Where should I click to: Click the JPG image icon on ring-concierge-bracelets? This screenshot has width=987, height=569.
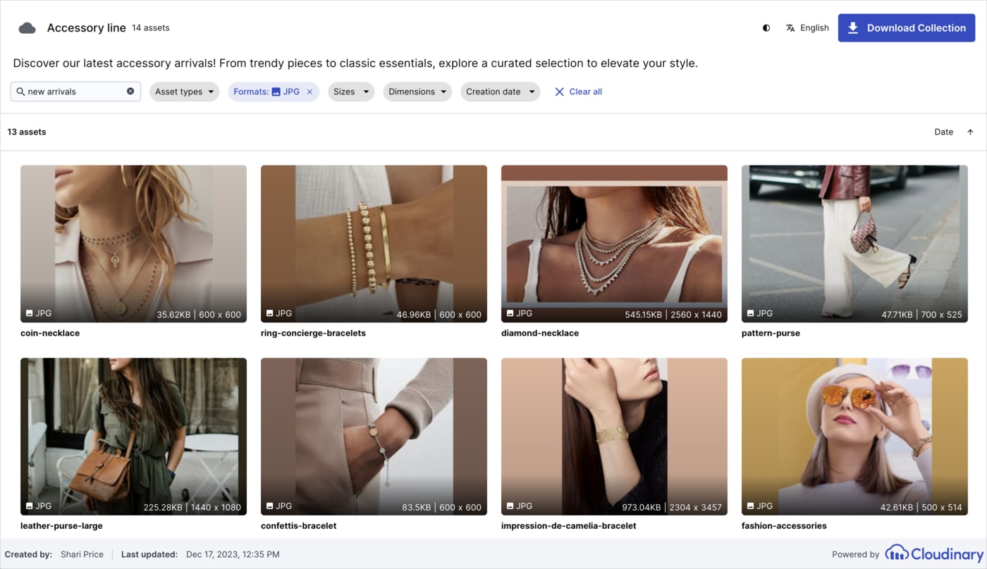270,313
